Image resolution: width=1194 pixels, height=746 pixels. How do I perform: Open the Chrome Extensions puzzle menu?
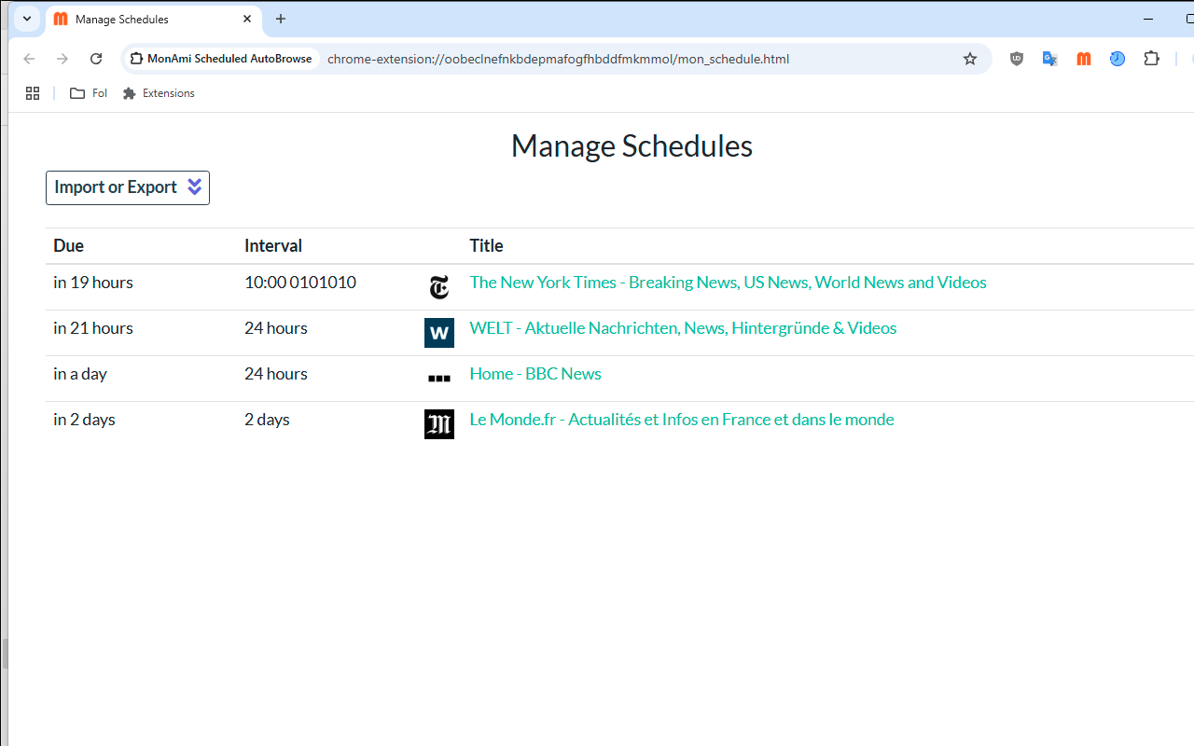tap(1152, 59)
